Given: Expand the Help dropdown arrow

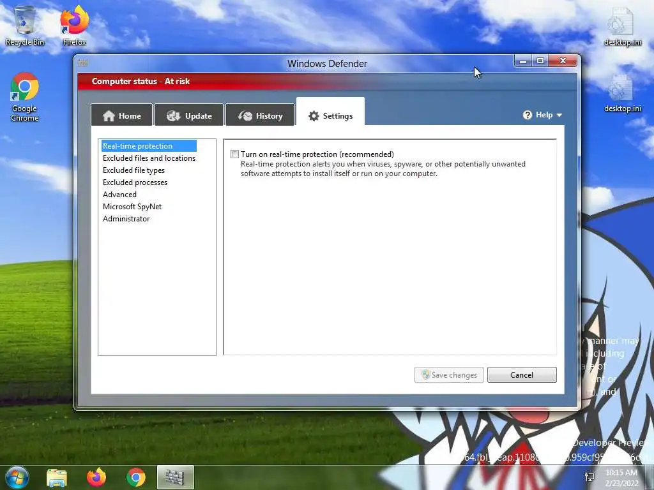Looking at the screenshot, I should coord(559,115).
